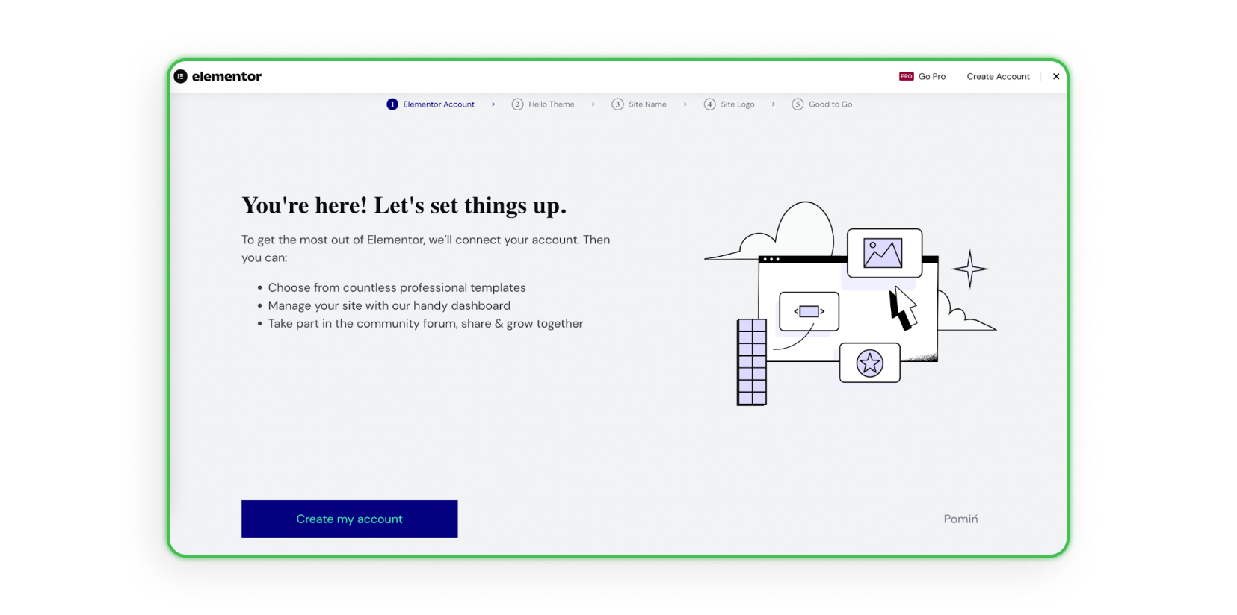Go to the Hello Theme step
The width and height of the screenshot is (1237, 615).
pos(543,104)
